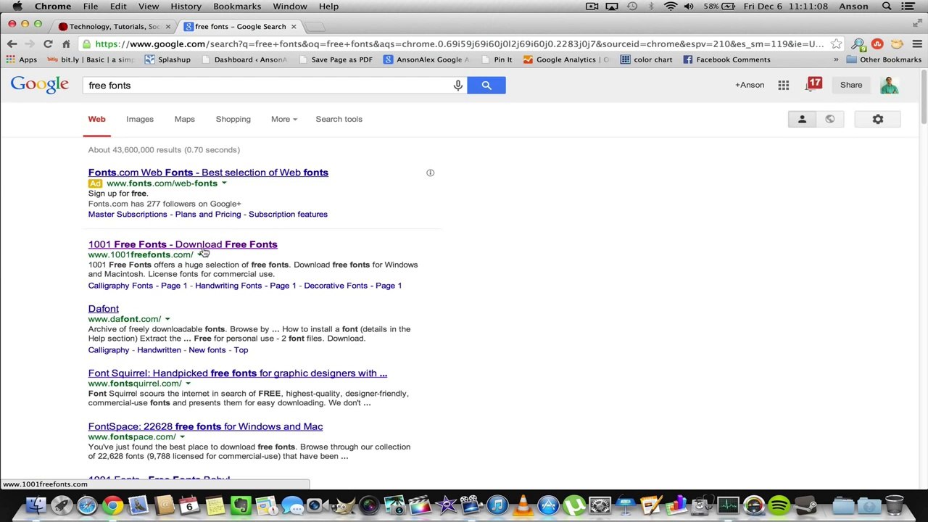The height and width of the screenshot is (522, 928).
Task: Open dropdown arrow beside www.fontspace.com
Action: pos(182,437)
